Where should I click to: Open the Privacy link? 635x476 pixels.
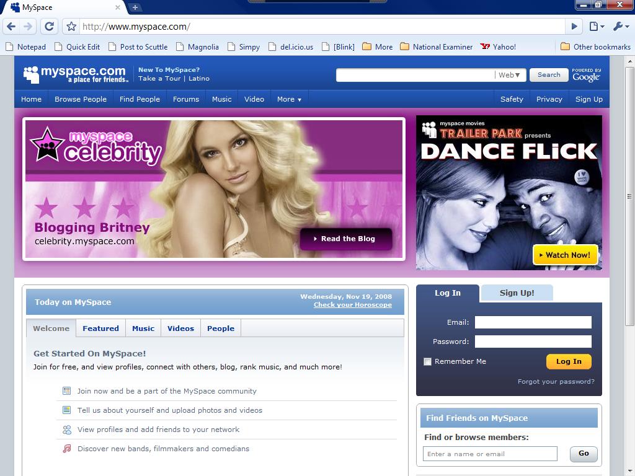point(549,99)
